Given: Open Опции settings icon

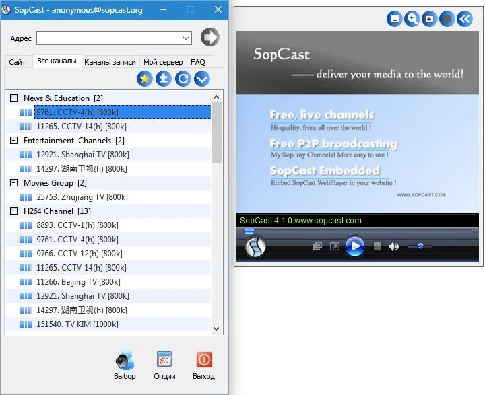Looking at the screenshot, I should tap(164, 359).
